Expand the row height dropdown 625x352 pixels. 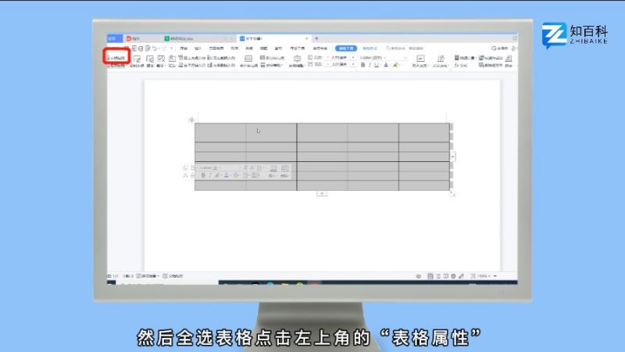click(x=353, y=58)
